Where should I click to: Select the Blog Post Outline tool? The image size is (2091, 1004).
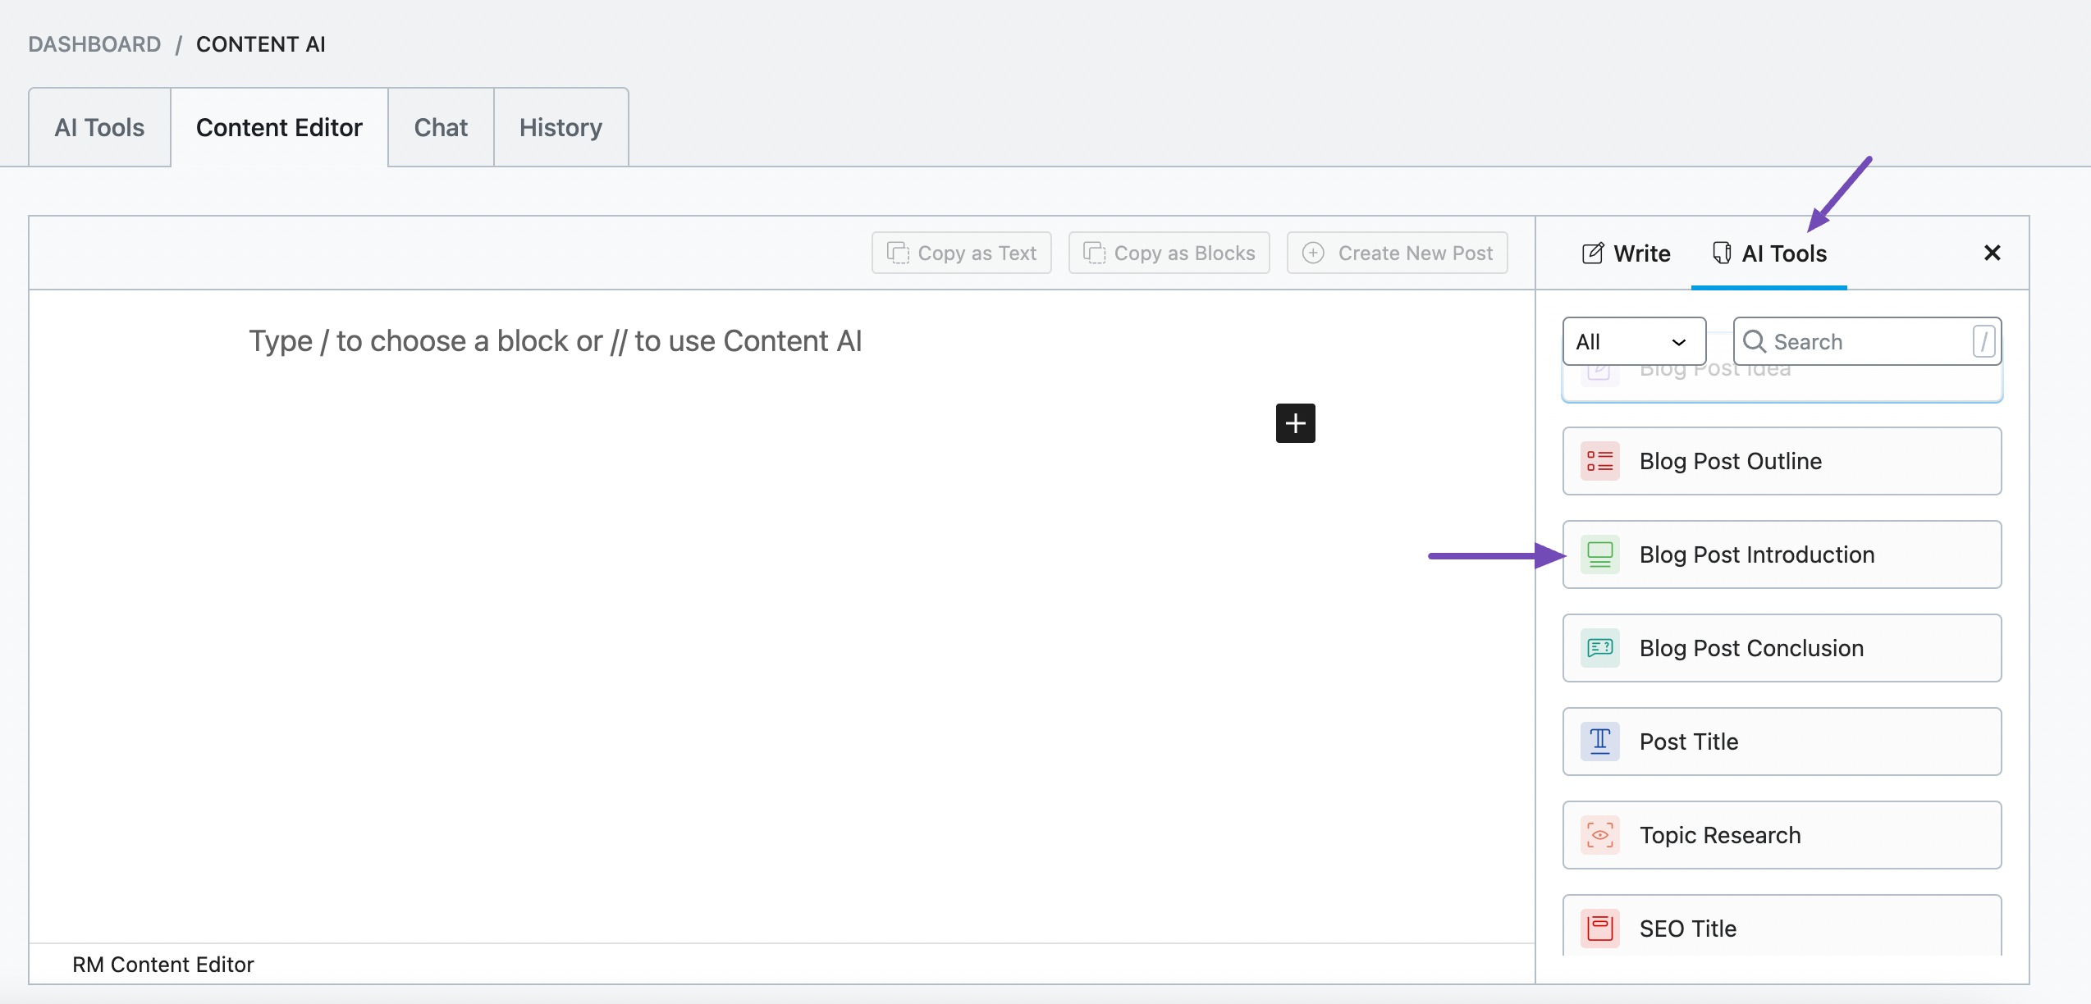point(1782,460)
